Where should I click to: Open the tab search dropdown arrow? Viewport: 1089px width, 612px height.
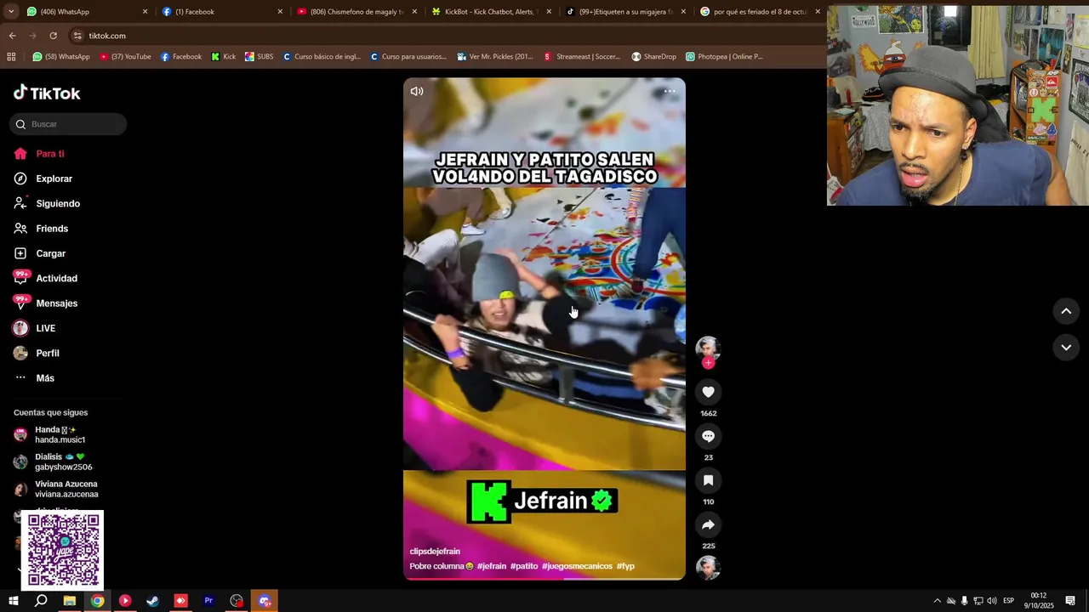(10, 12)
